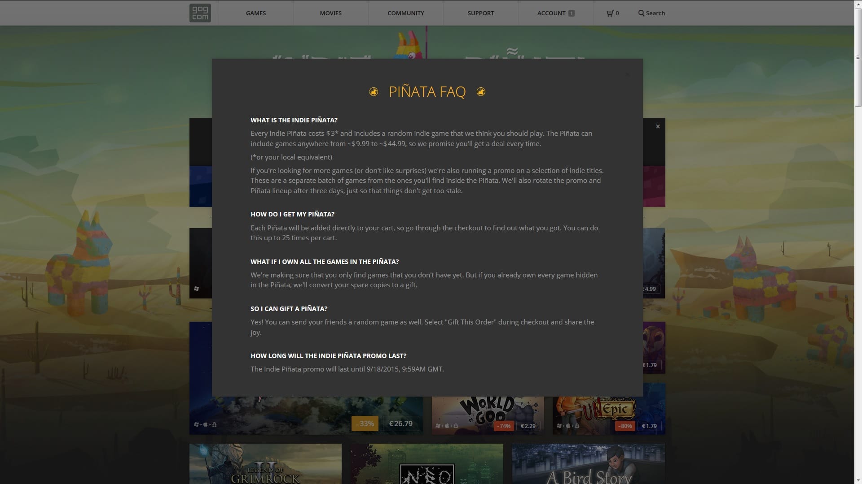Click 'WHAT IF I OWN ALL THE GAMES' heading
The height and width of the screenshot is (484, 862).
325,262
